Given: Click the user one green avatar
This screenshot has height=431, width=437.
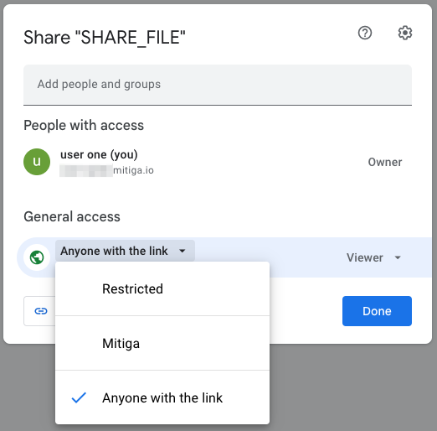Looking at the screenshot, I should pyautogui.click(x=37, y=162).
